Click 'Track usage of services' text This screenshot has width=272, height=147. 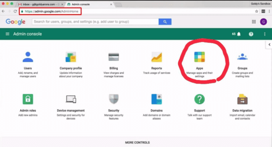[156, 73]
